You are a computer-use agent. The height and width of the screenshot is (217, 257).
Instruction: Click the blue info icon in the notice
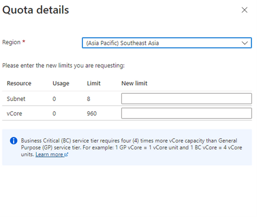click(x=14, y=141)
